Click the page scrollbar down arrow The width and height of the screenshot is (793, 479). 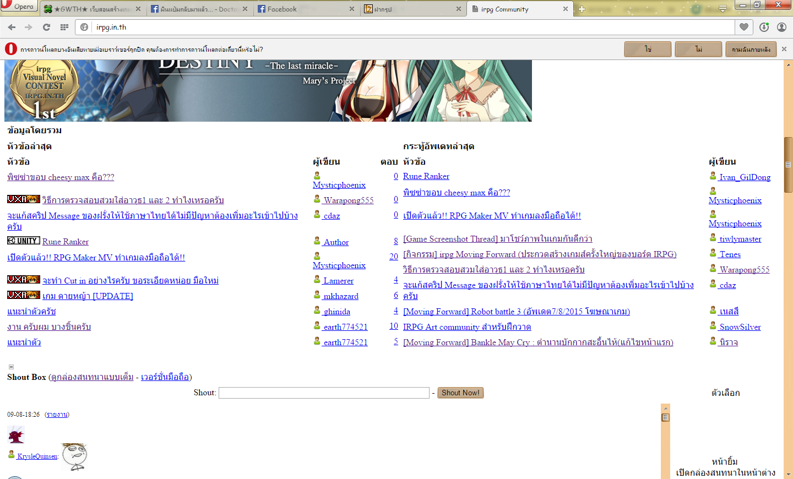[x=788, y=473]
